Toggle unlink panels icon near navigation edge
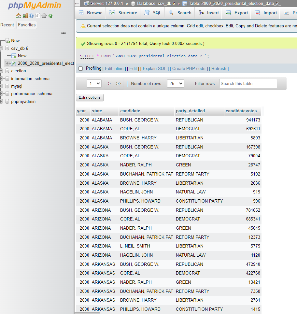This screenshot has width=297, height=314. pos(63,33)
